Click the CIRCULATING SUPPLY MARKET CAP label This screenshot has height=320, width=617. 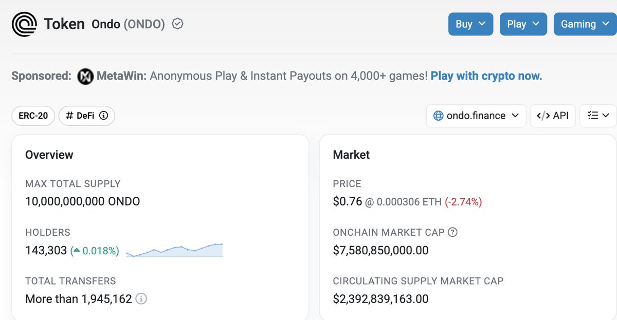pos(419,281)
